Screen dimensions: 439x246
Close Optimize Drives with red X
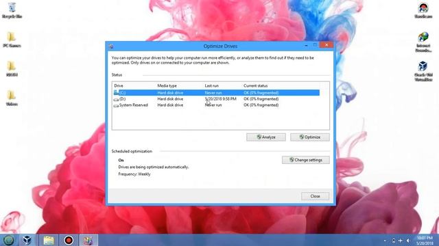click(x=327, y=45)
